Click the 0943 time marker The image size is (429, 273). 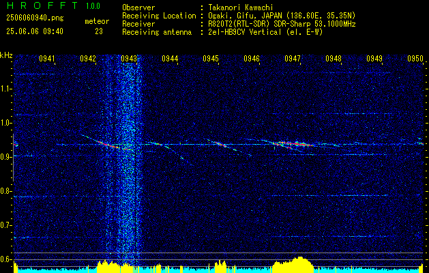(x=129, y=58)
